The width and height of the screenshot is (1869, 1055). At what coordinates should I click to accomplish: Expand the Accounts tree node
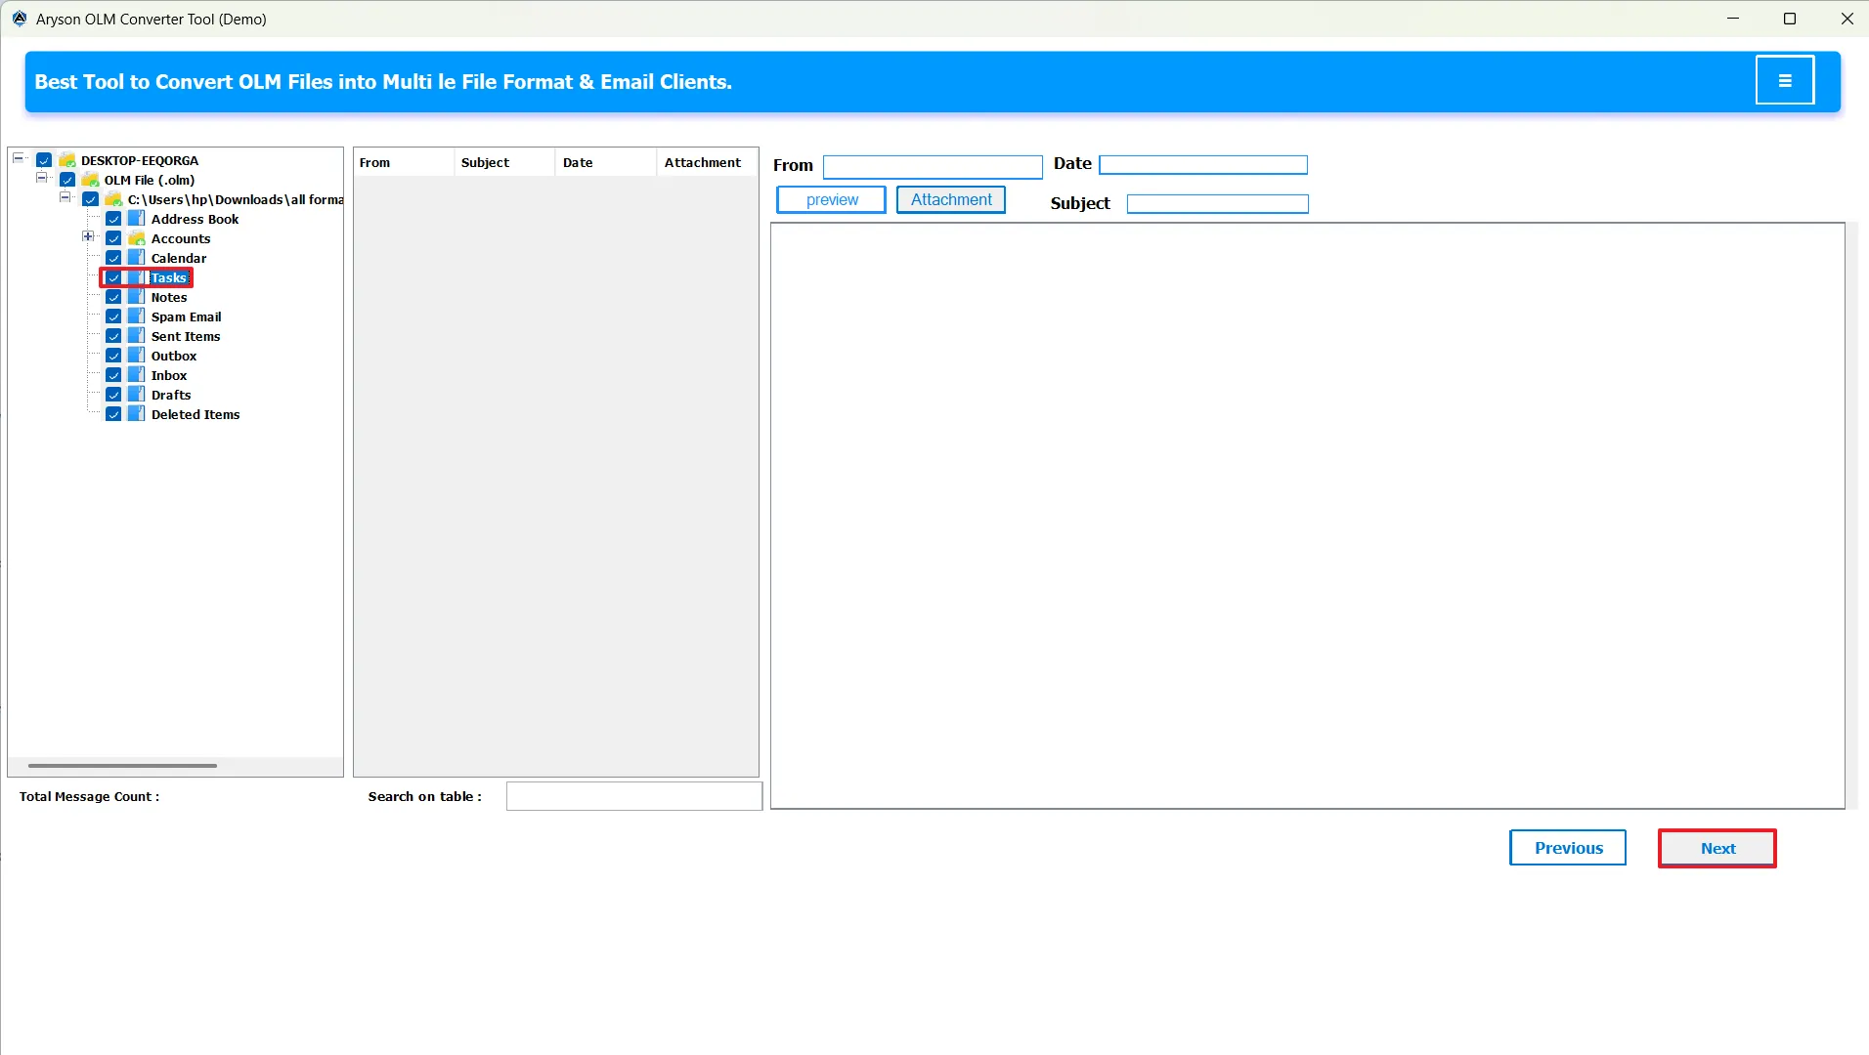pyautogui.click(x=86, y=236)
